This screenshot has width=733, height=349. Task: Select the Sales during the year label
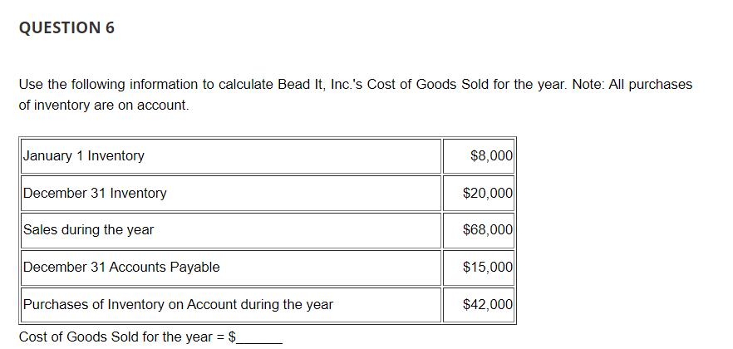coord(88,229)
